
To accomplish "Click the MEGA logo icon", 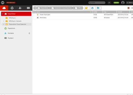I will pos(3,3).
